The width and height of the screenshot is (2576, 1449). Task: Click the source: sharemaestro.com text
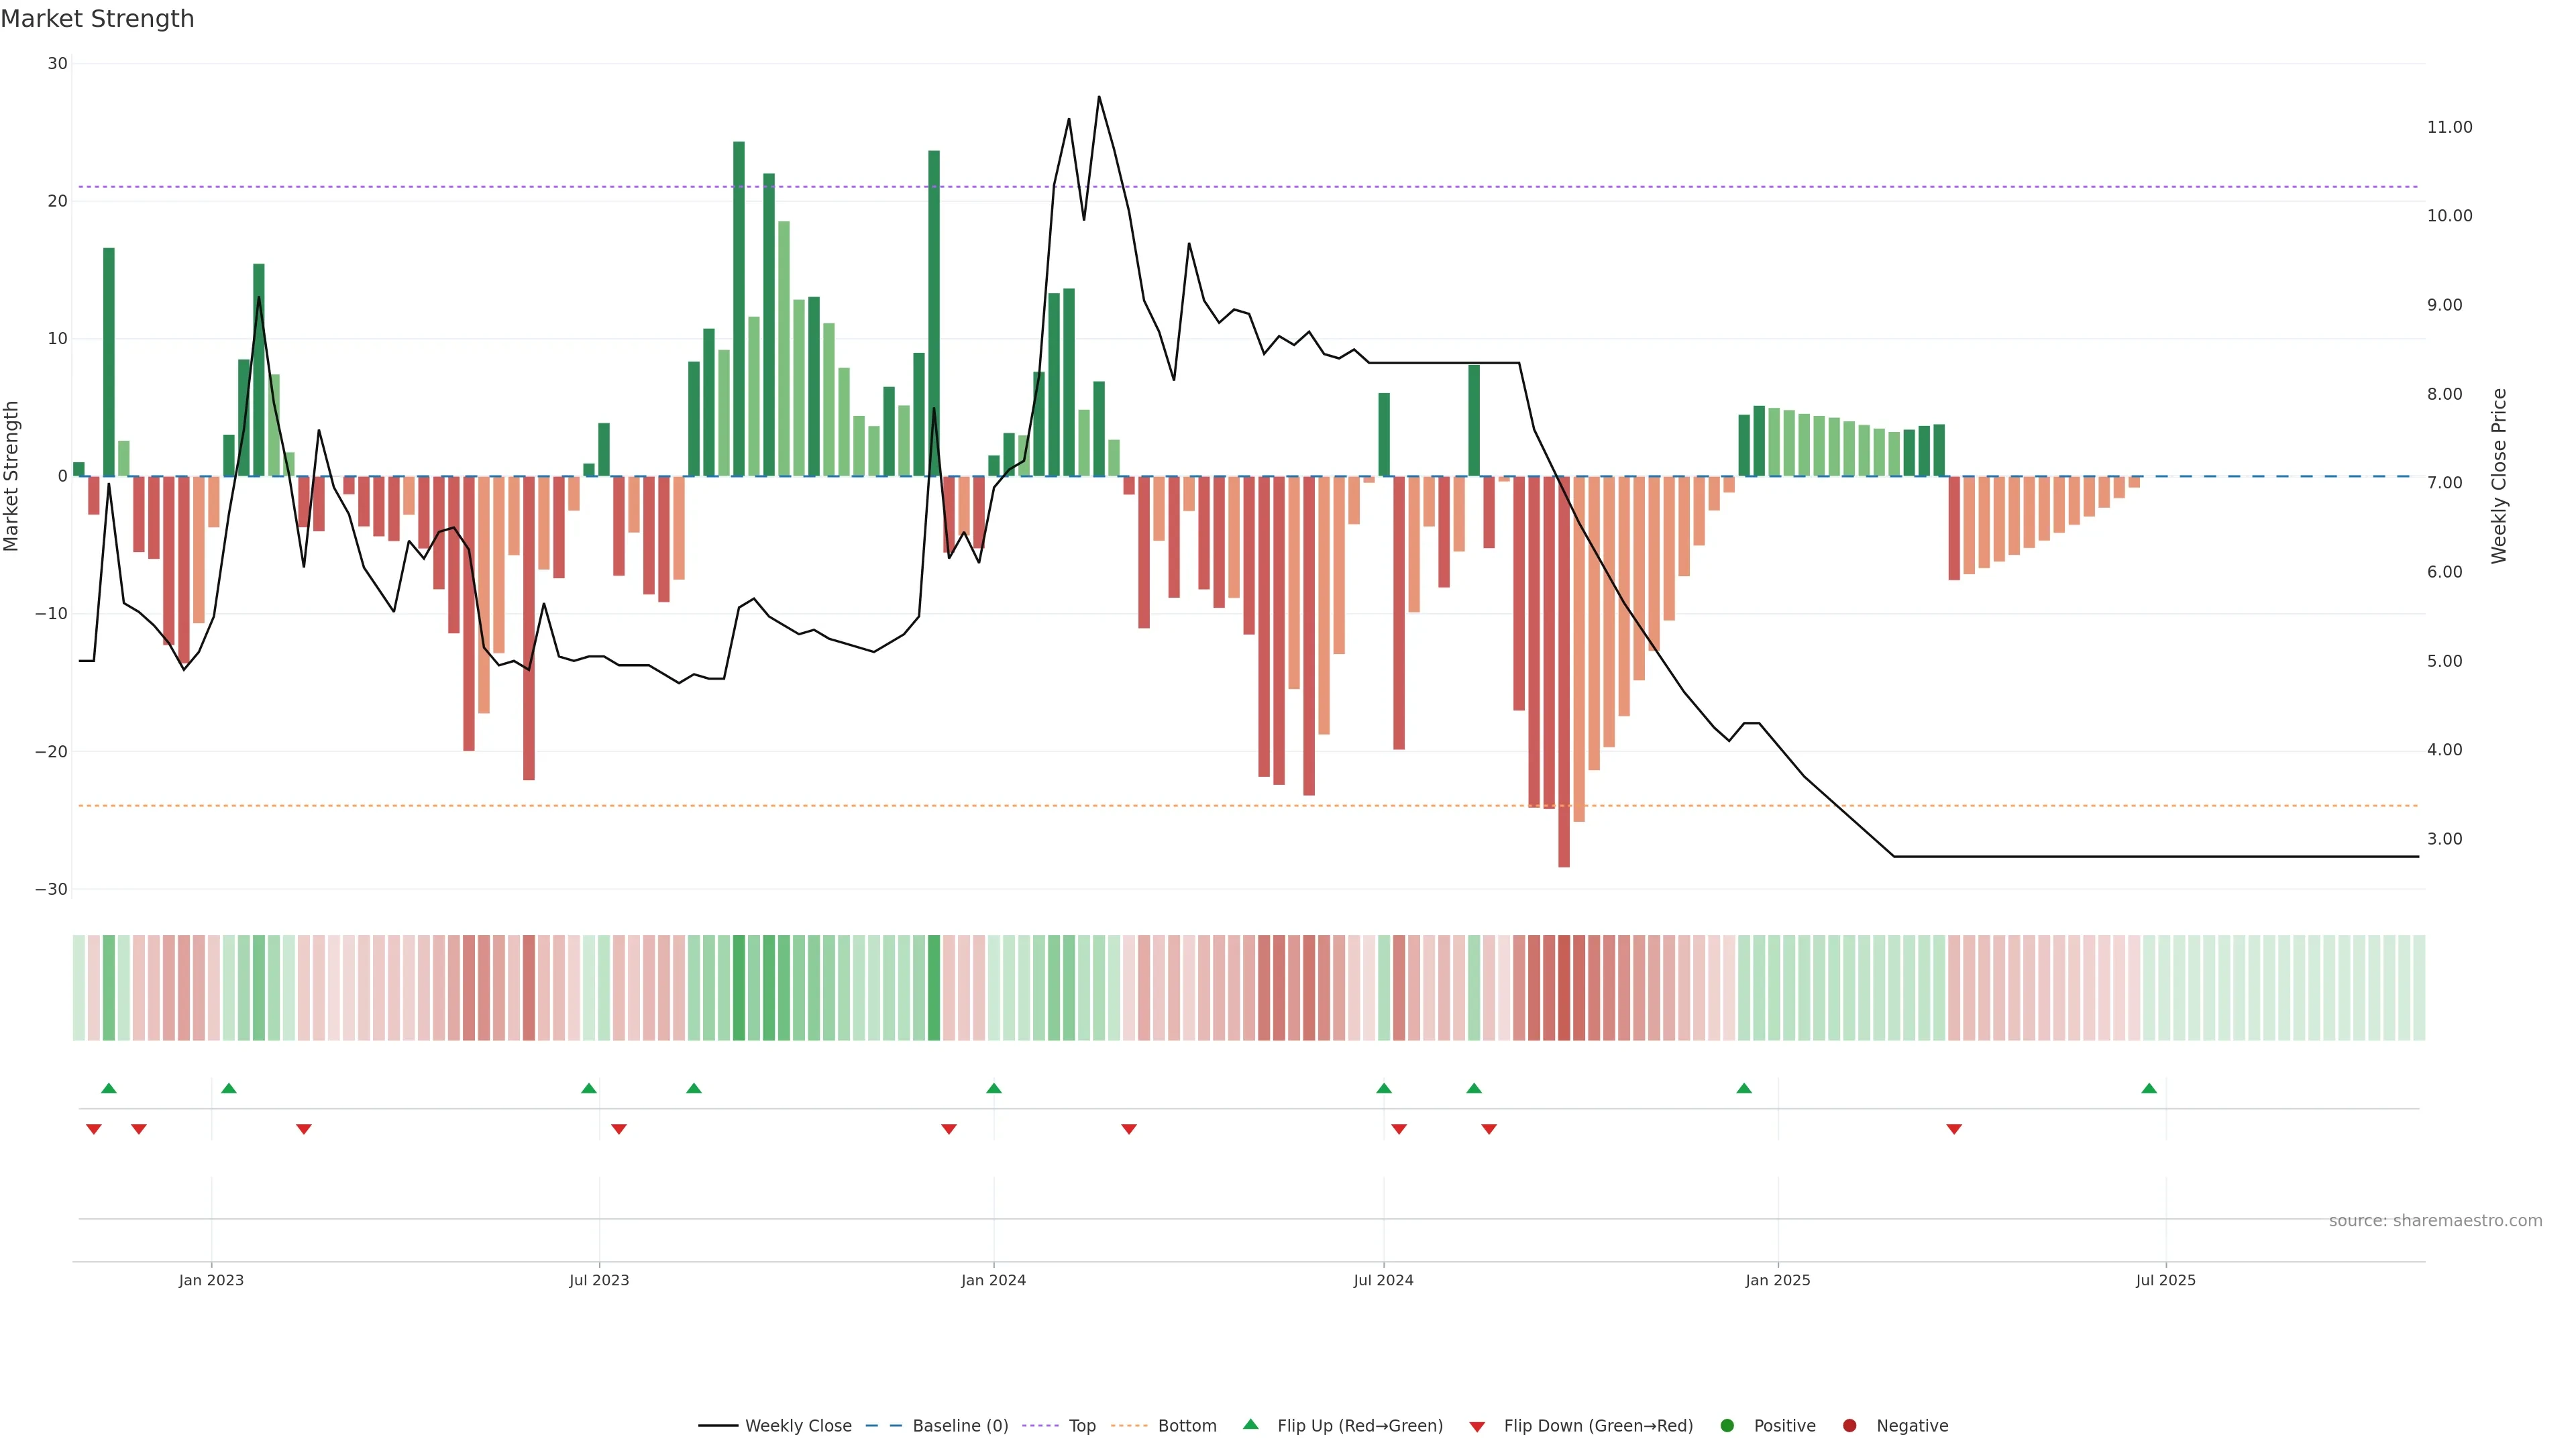click(2435, 1221)
